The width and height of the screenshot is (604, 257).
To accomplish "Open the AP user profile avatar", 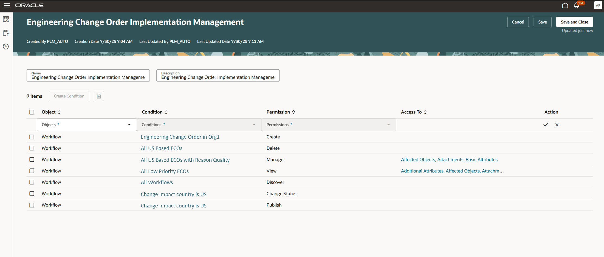I will tap(598, 5).
